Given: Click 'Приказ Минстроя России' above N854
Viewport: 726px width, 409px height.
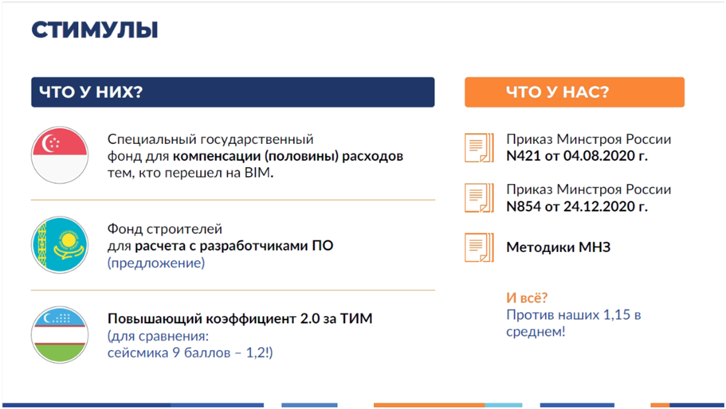Looking at the screenshot, I should (588, 189).
